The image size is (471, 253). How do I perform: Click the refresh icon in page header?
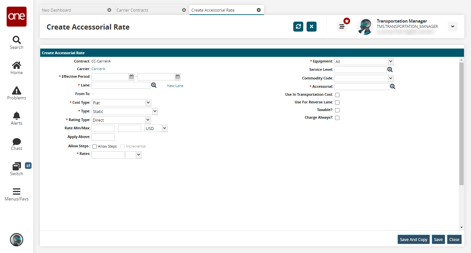[298, 27]
